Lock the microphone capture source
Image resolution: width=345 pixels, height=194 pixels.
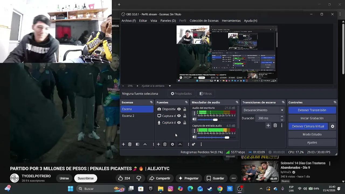click(x=185, y=123)
